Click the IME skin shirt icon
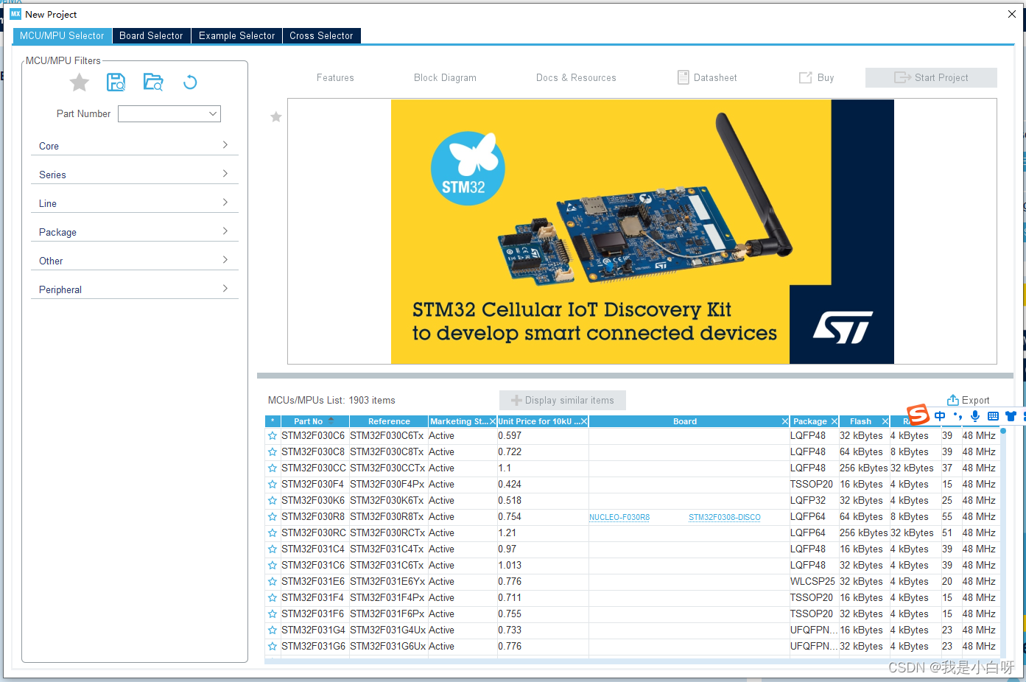The height and width of the screenshot is (682, 1026). tap(1011, 416)
